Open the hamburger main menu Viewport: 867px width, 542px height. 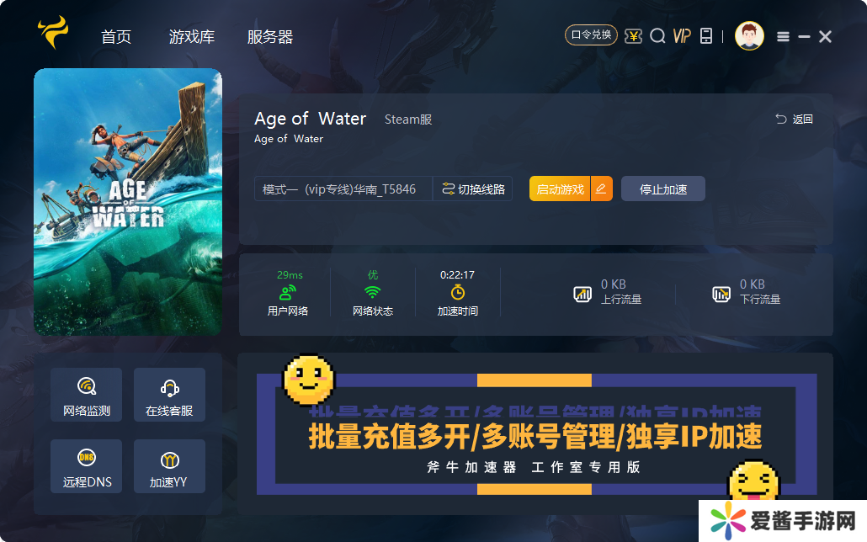783,37
